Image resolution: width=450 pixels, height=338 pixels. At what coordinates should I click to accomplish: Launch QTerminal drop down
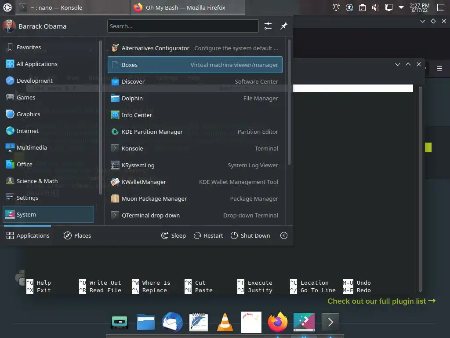[195, 215]
